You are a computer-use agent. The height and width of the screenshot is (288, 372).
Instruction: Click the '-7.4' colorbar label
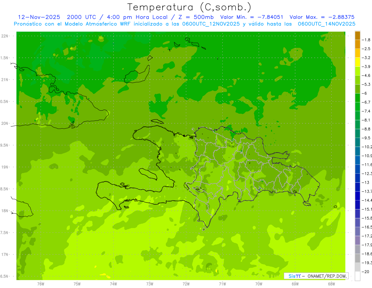pos(367,111)
